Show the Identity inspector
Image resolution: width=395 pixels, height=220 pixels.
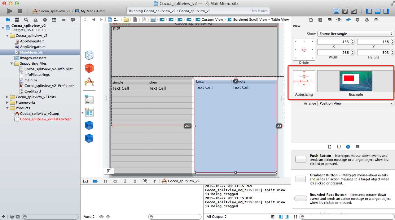click(x=330, y=19)
